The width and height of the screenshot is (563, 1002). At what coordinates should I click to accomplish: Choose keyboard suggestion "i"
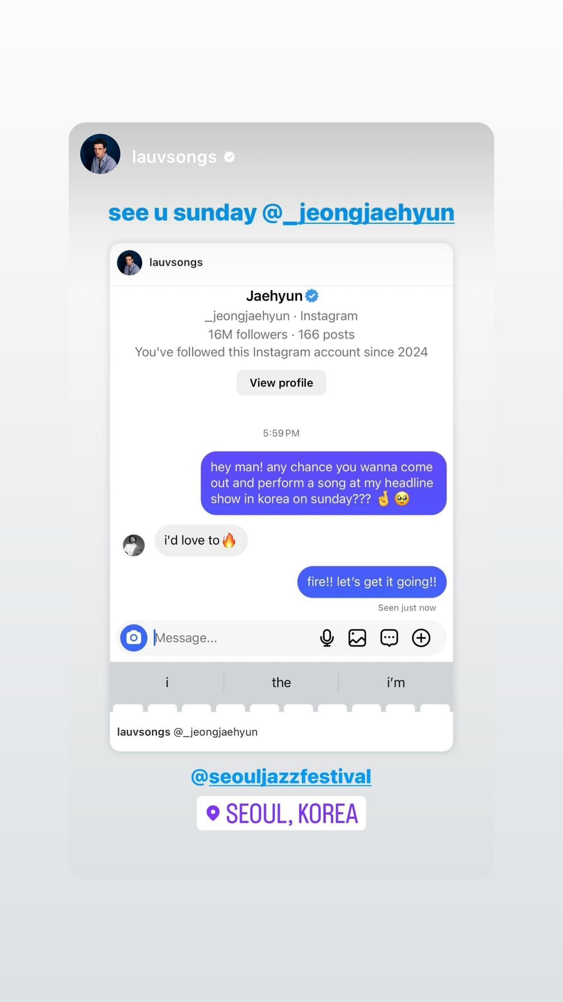point(167,682)
